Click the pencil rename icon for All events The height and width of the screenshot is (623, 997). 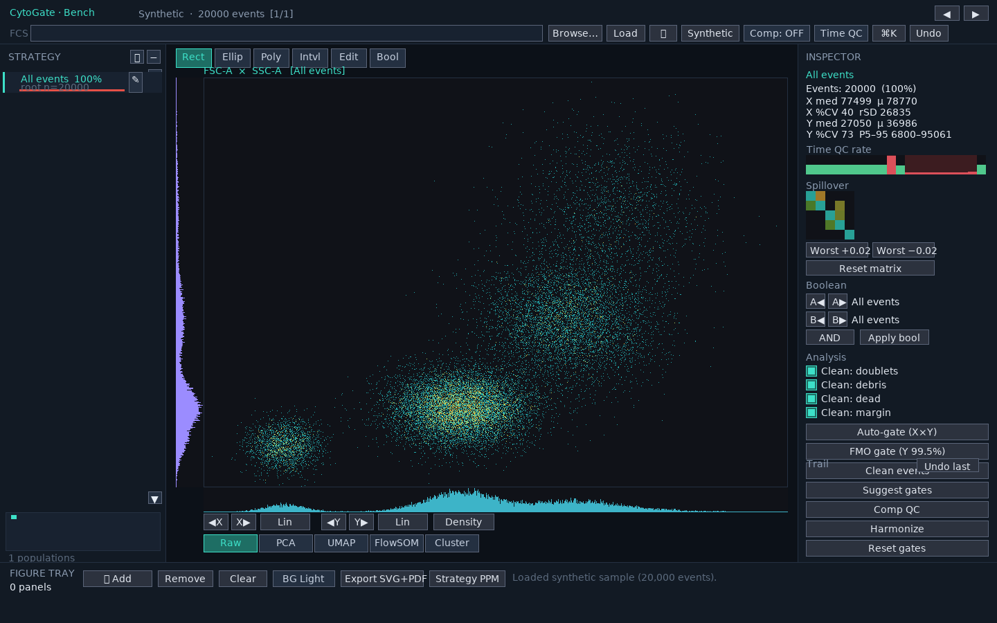click(x=136, y=82)
